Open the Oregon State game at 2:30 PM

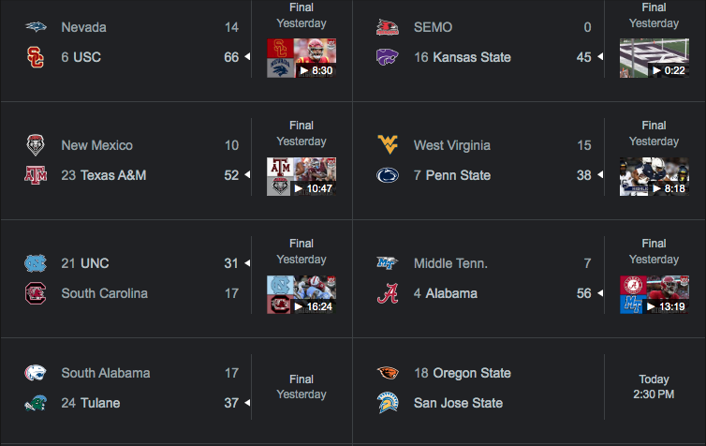pyautogui.click(x=654, y=387)
